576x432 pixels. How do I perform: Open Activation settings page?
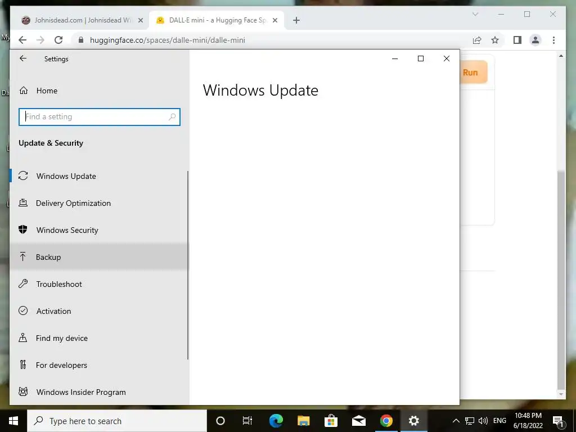tap(99, 311)
